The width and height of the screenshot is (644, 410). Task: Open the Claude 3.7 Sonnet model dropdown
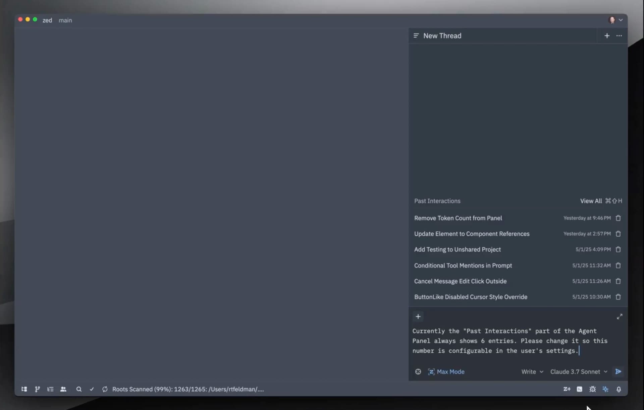[578, 371]
